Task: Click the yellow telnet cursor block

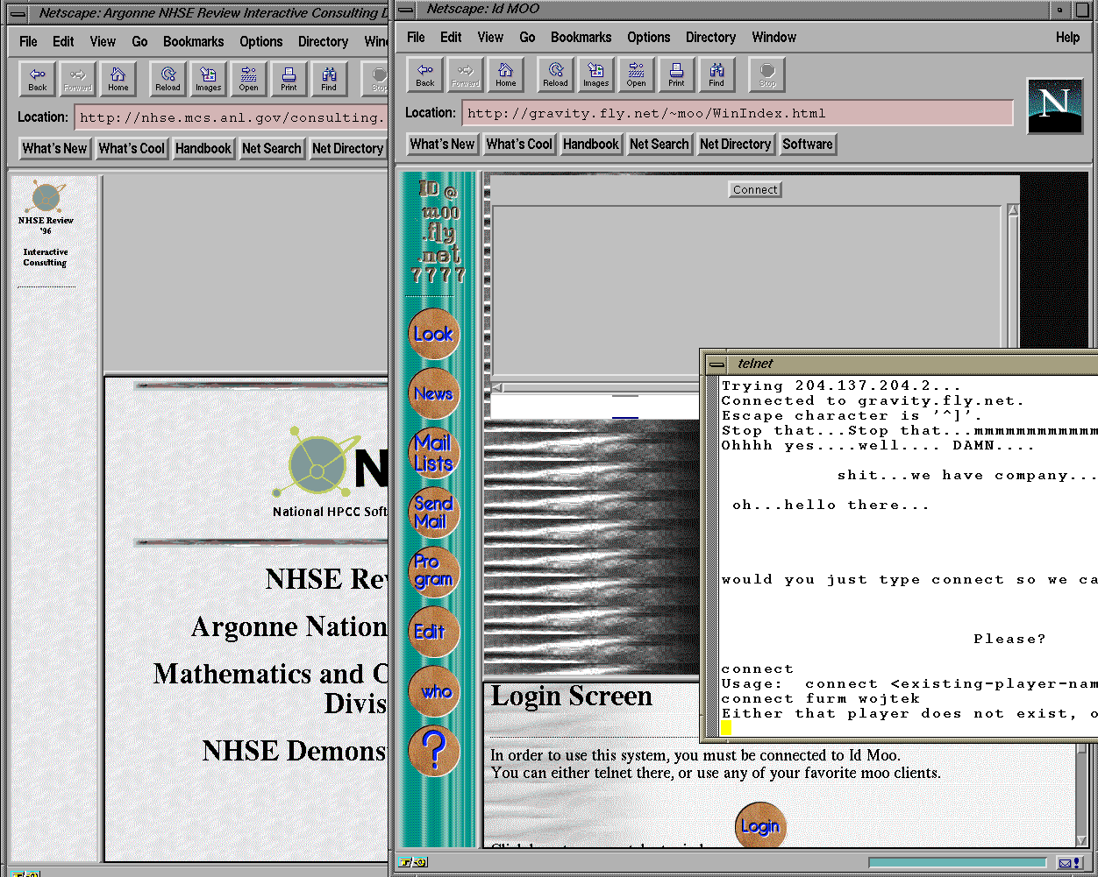Action: tap(726, 728)
